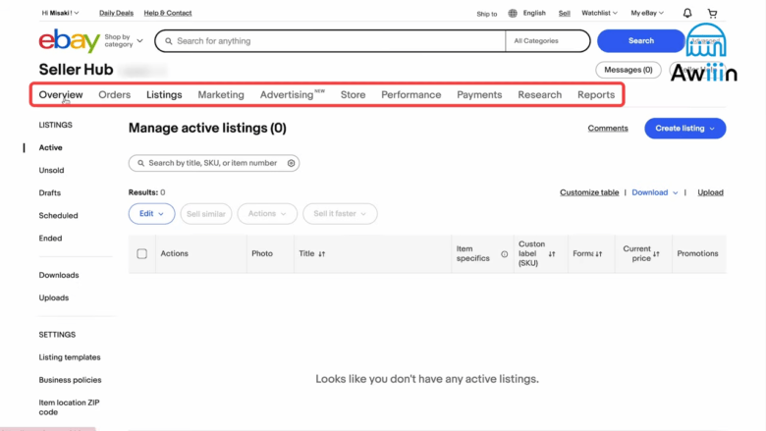Sort the table by Title arrows
Screen dimensions: 766x431
pos(322,254)
